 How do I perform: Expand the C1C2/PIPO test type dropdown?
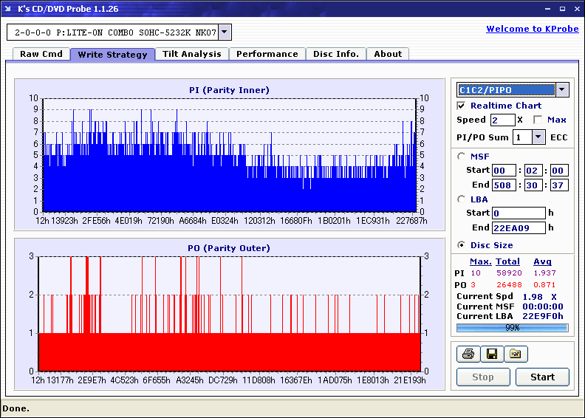(562, 90)
